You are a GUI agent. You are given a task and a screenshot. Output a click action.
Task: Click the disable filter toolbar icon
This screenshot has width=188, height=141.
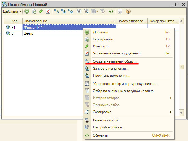pyautogui.click(x=102, y=11)
